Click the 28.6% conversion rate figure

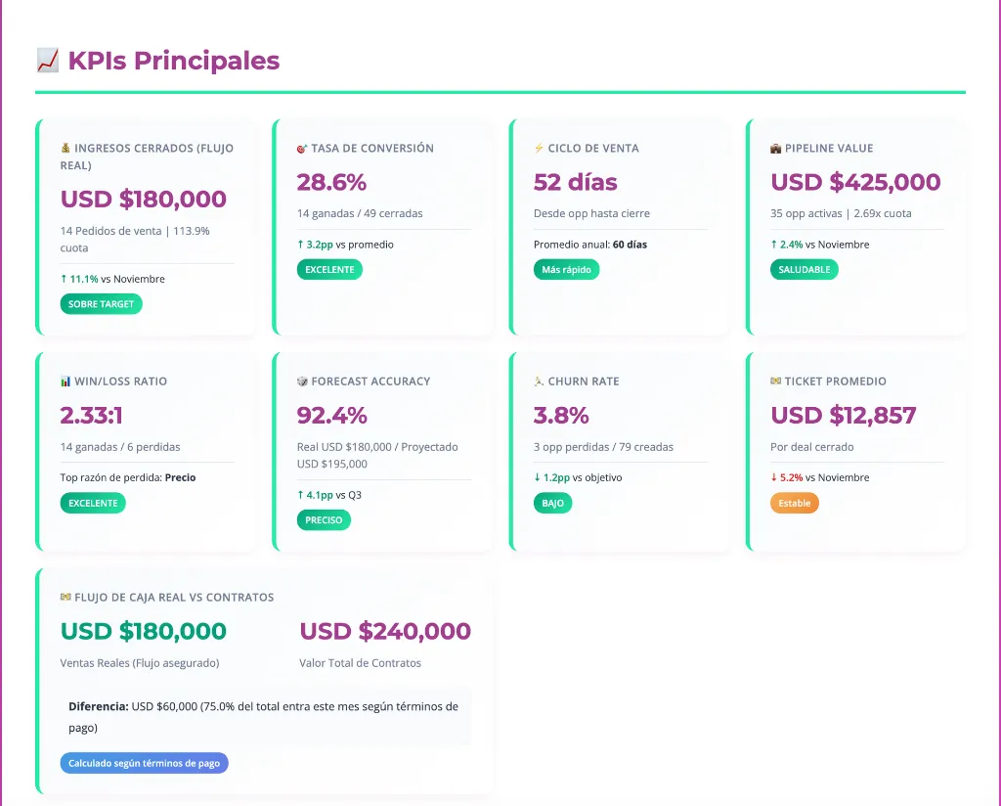click(x=331, y=182)
